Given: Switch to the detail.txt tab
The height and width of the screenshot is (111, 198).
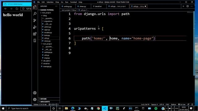Looking at the screenshot, I should click(98, 6).
